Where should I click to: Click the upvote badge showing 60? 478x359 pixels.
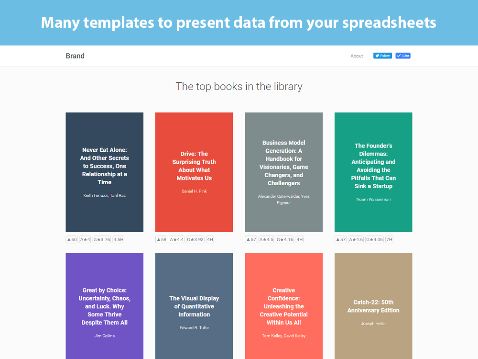[x=72, y=240]
